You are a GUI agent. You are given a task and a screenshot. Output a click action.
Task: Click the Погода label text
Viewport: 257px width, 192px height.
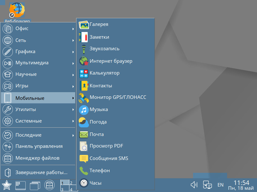pyautogui.click(x=98, y=122)
